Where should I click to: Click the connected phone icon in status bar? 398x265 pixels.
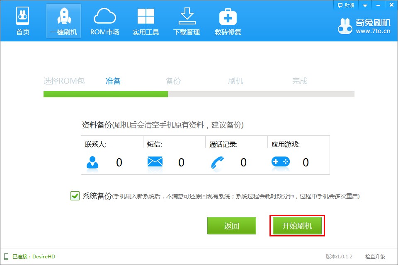point(6,256)
